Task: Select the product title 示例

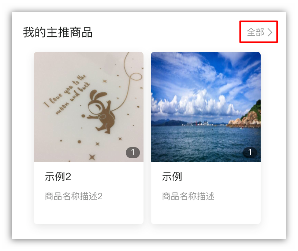Action: pyautogui.click(x=172, y=177)
